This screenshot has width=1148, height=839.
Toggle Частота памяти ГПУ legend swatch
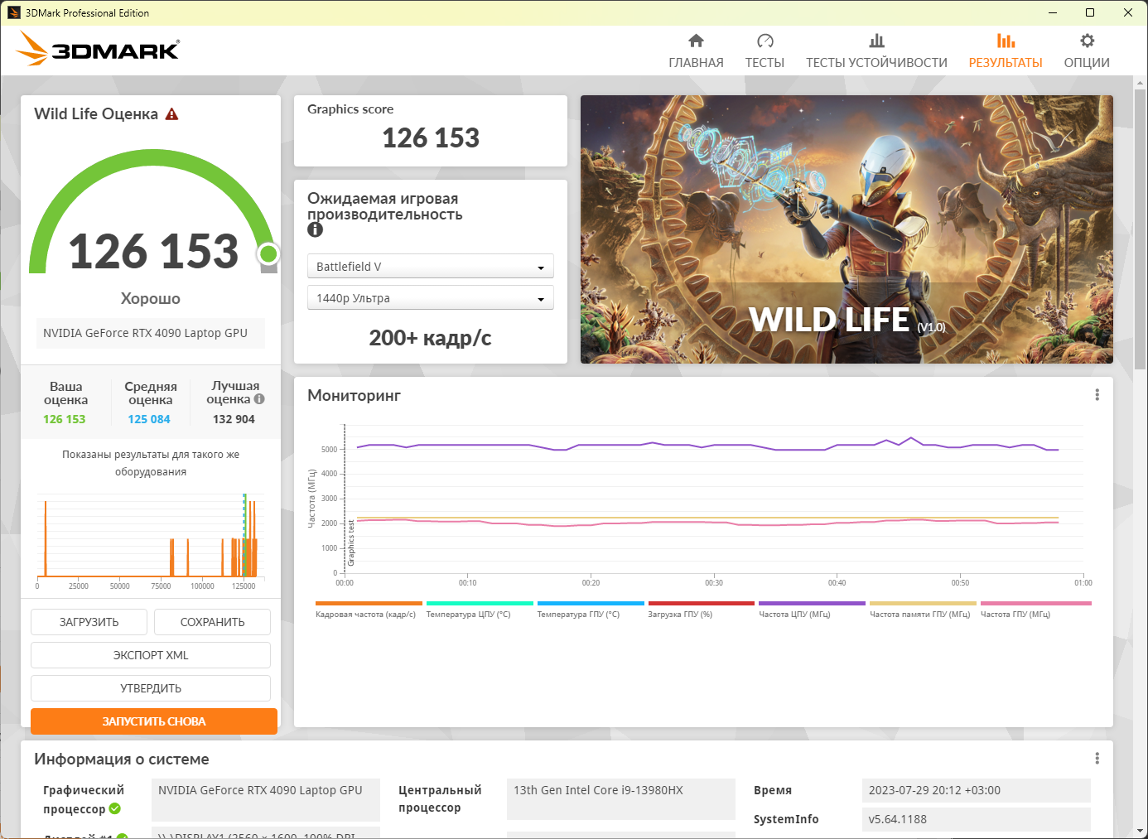coord(923,604)
